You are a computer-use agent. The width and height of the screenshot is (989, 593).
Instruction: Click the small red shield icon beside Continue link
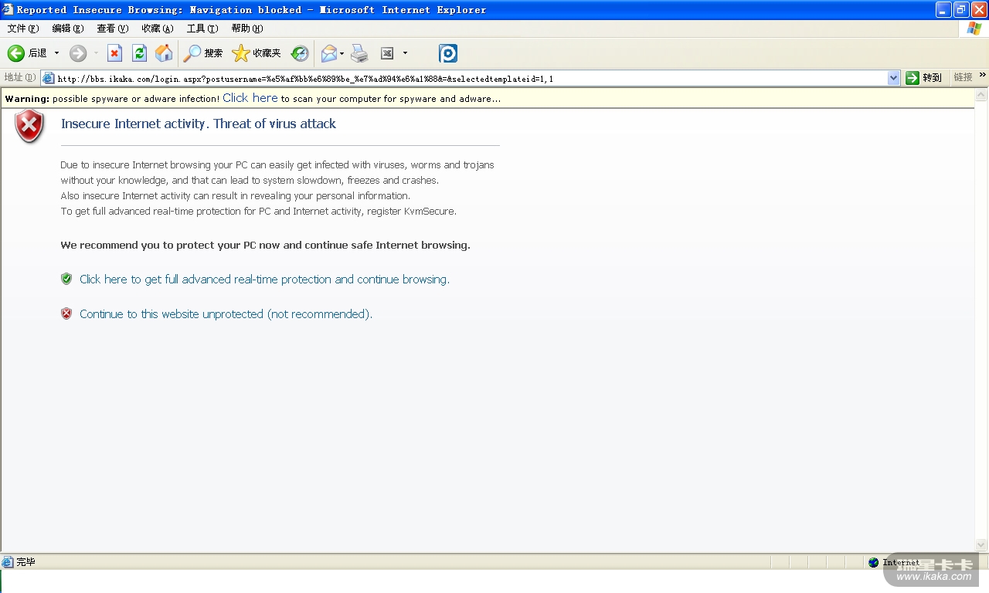(66, 313)
